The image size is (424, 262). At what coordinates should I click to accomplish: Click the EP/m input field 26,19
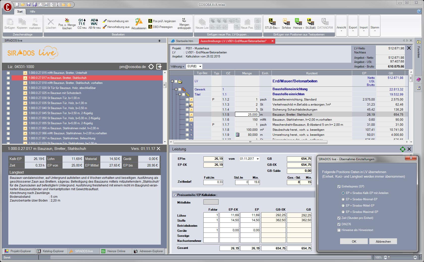pos(213,159)
